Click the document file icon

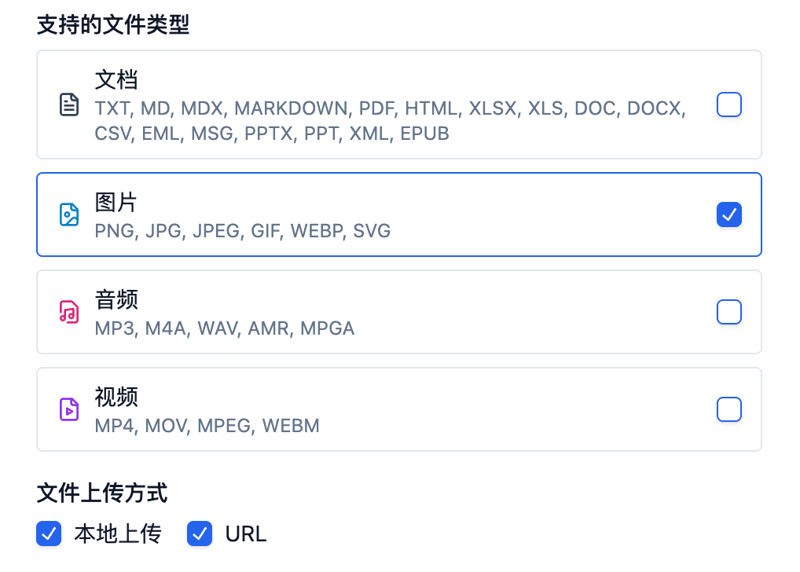pos(69,104)
